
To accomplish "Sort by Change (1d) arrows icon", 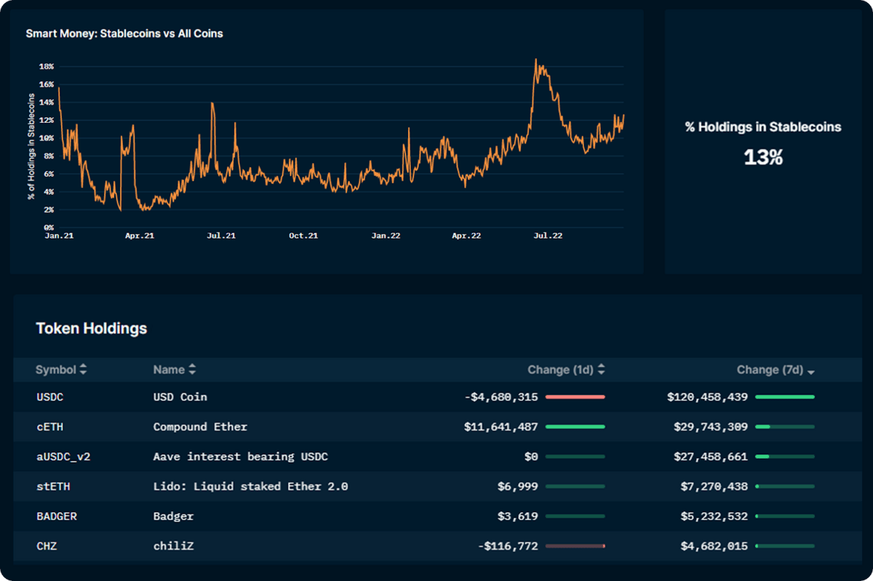I will (602, 369).
